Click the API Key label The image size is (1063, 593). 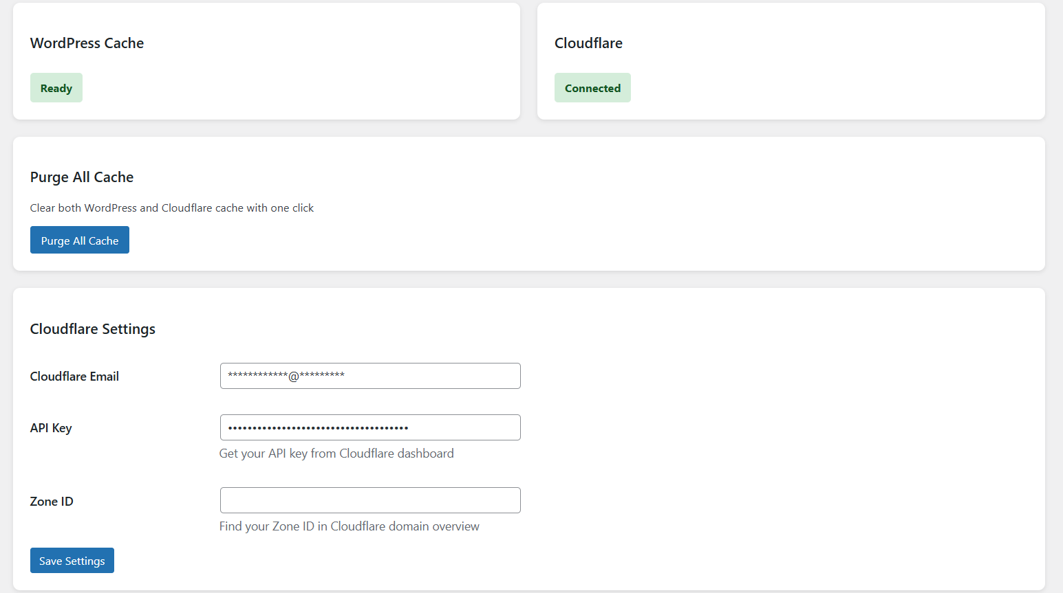click(x=51, y=428)
